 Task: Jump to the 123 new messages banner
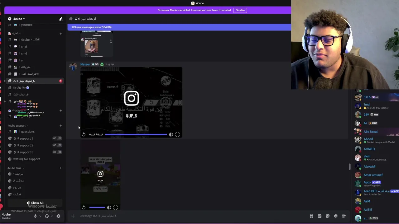click(179, 27)
